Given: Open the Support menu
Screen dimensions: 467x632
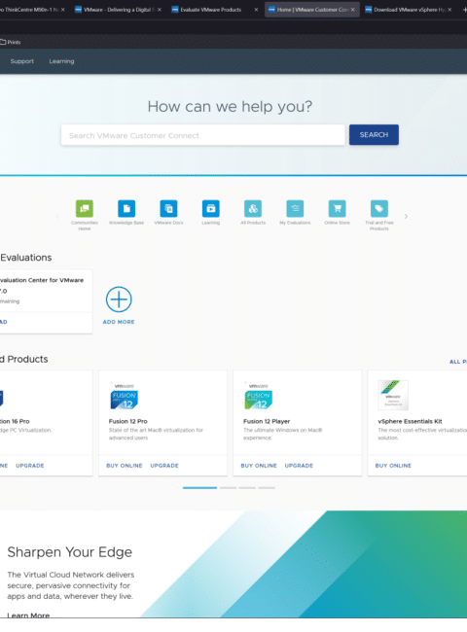Looking at the screenshot, I should coord(22,61).
